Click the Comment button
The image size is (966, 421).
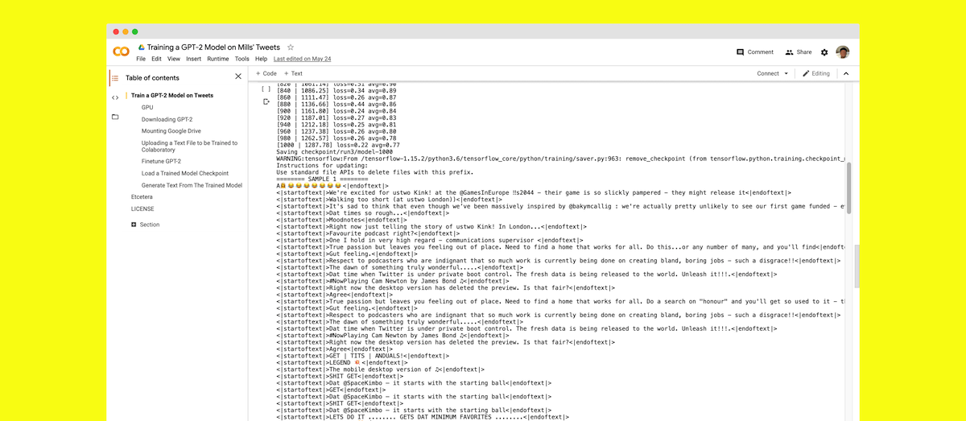755,52
